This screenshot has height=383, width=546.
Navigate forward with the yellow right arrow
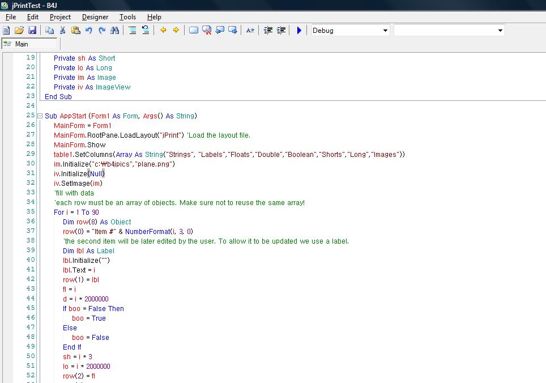point(176,31)
